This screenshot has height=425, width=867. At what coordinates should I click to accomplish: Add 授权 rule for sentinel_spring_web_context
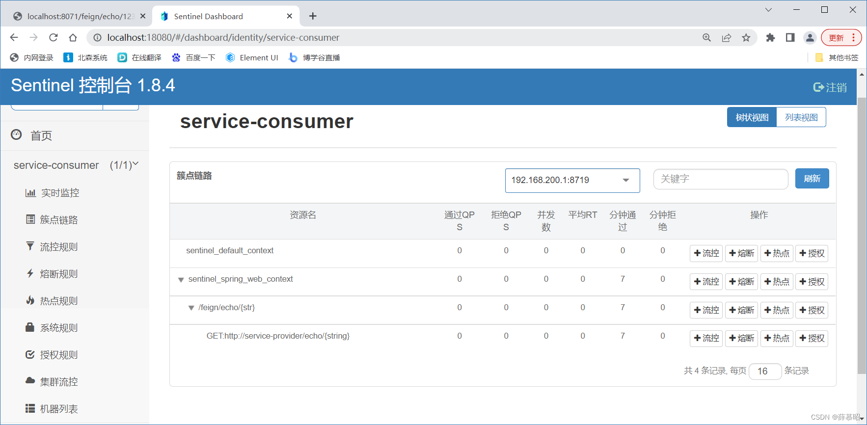pyautogui.click(x=812, y=282)
